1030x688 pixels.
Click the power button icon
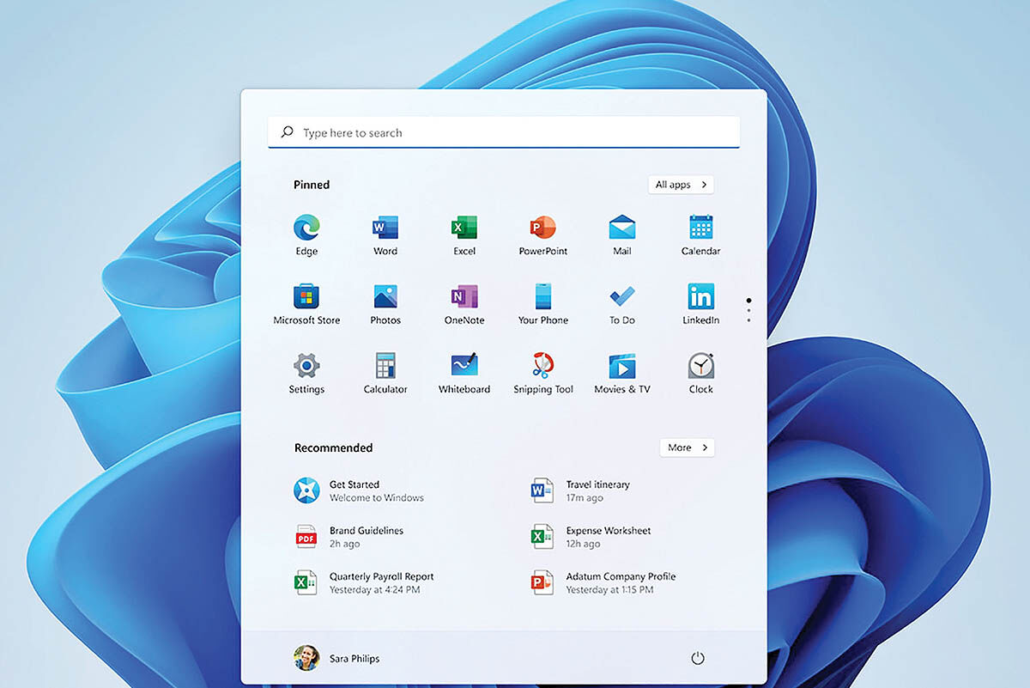[698, 659]
